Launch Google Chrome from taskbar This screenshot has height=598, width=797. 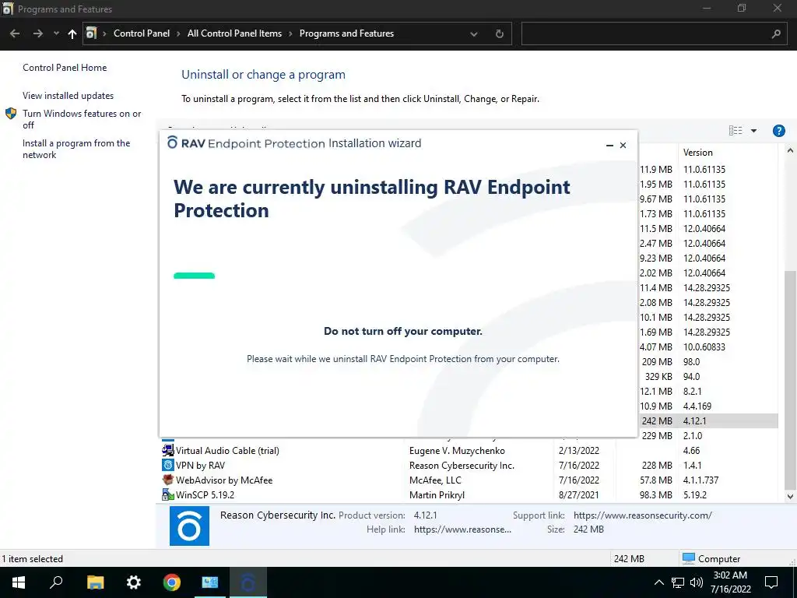(172, 582)
